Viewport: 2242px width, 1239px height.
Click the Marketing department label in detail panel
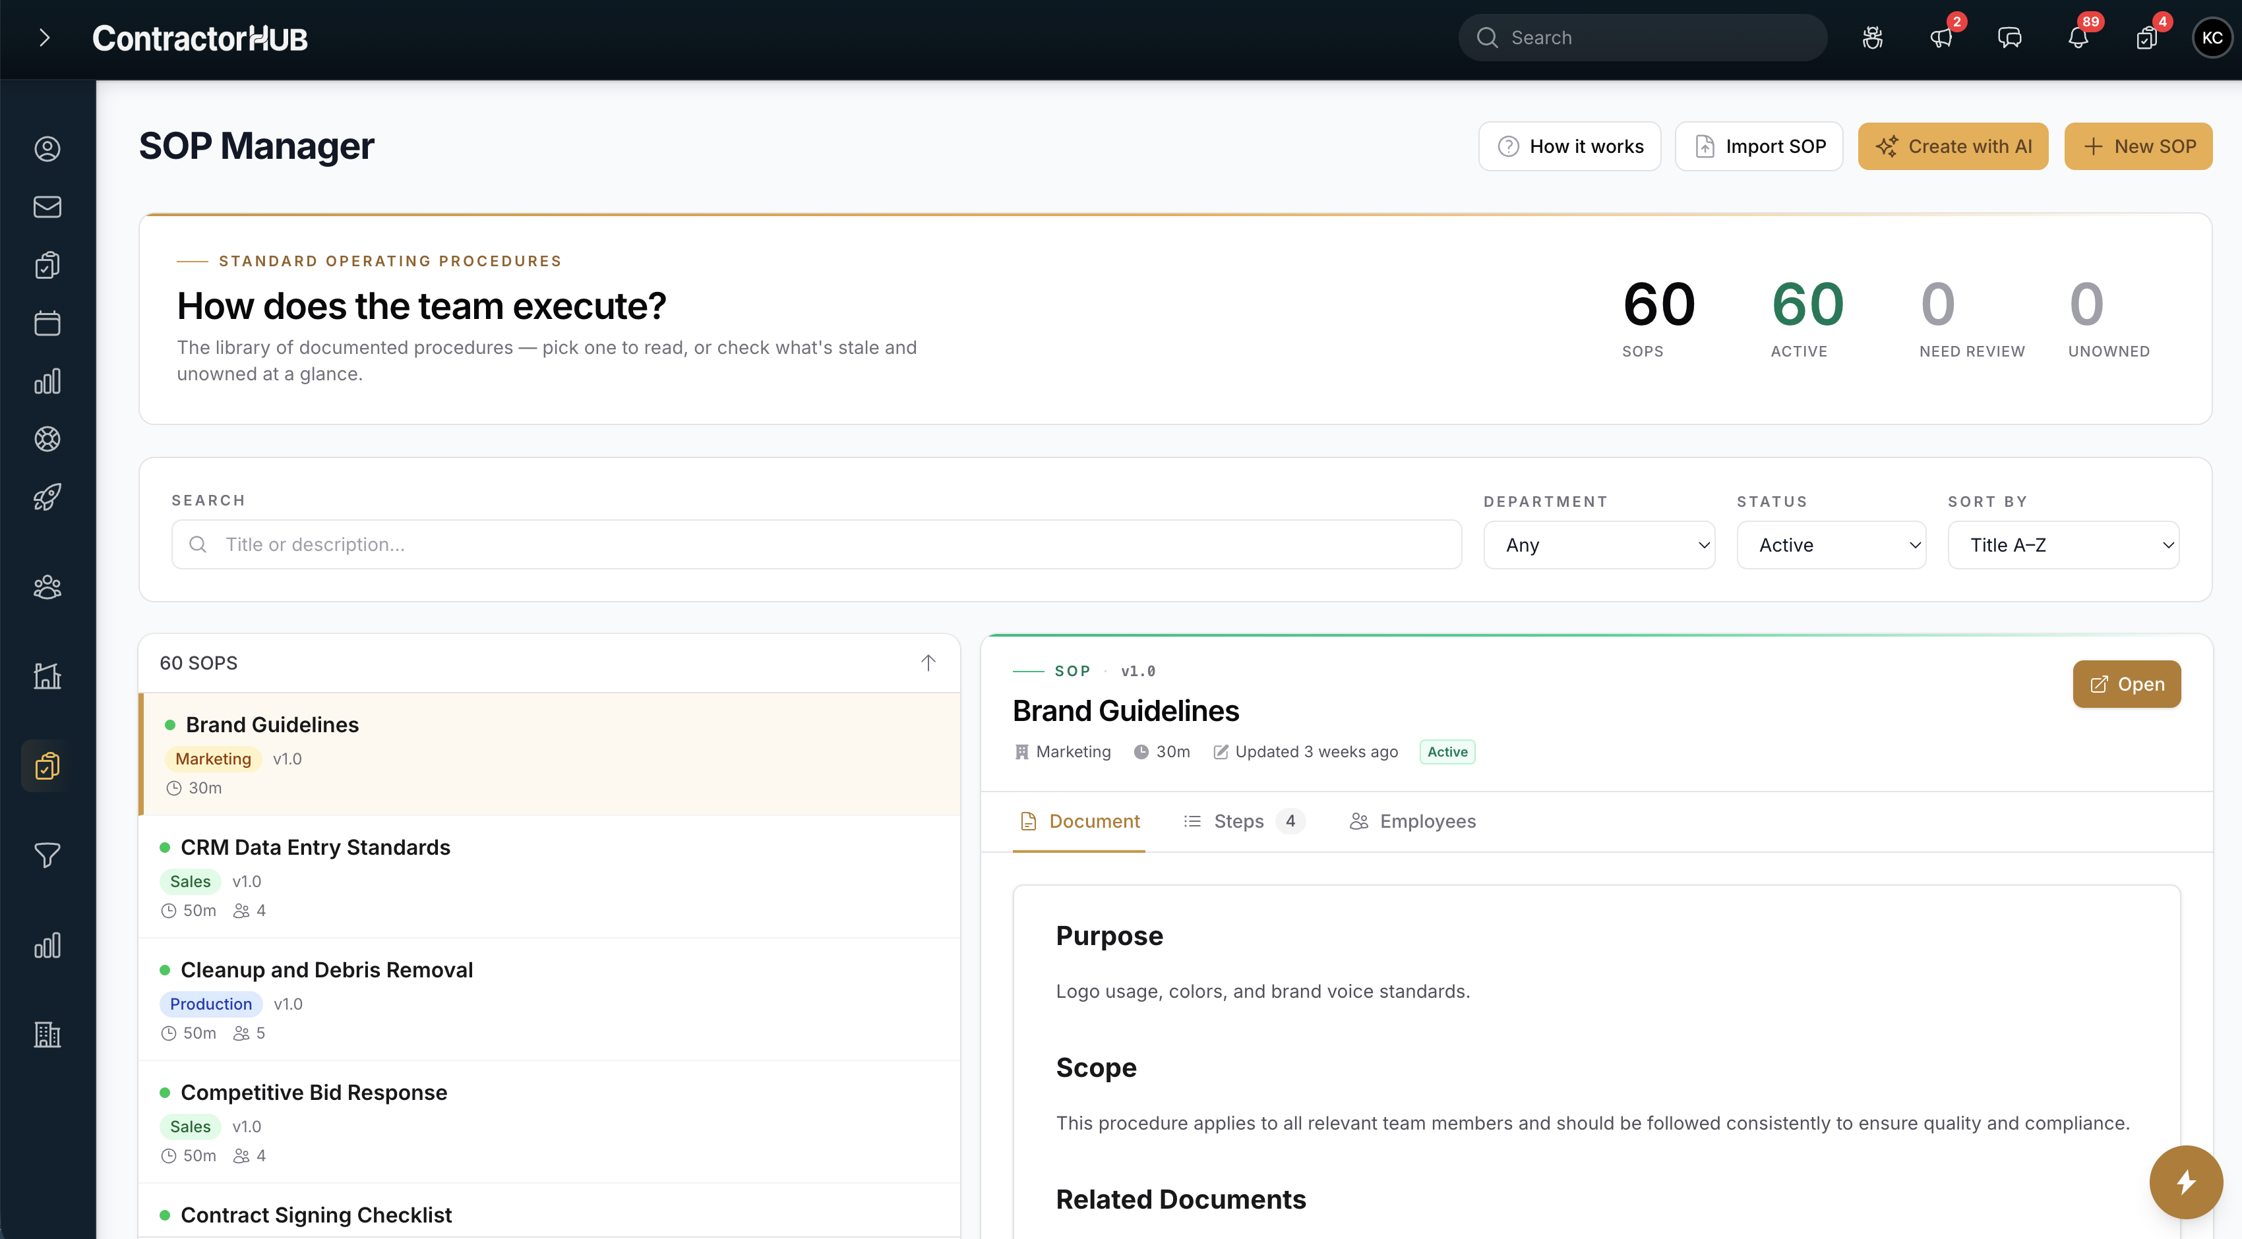click(1063, 752)
